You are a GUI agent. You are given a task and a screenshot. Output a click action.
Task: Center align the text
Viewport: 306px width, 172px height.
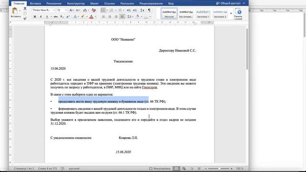point(110,17)
